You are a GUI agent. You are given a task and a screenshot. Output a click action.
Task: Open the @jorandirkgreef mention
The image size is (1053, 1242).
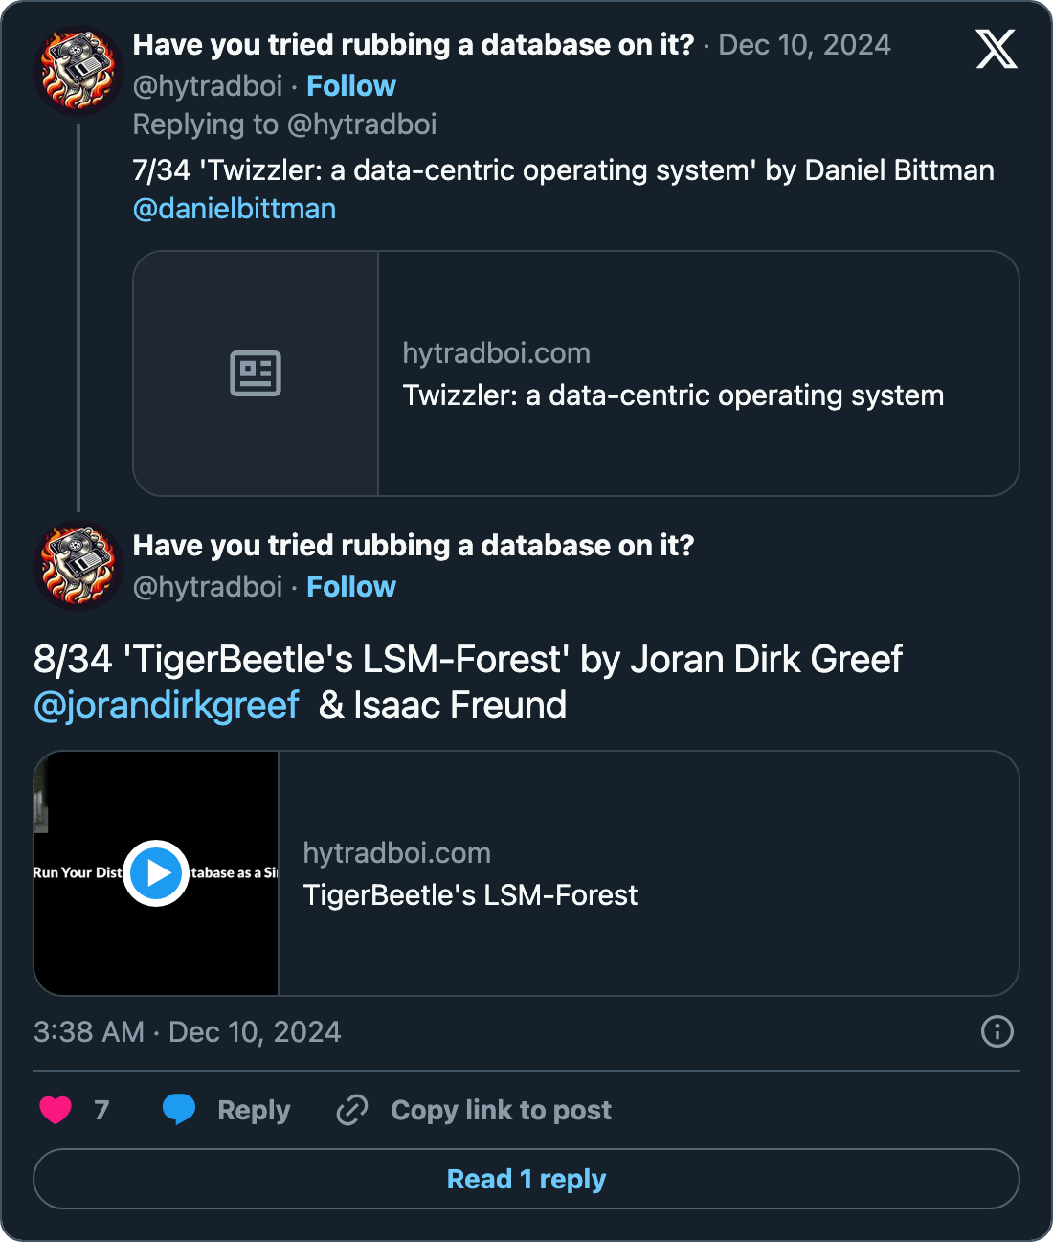pos(167,706)
